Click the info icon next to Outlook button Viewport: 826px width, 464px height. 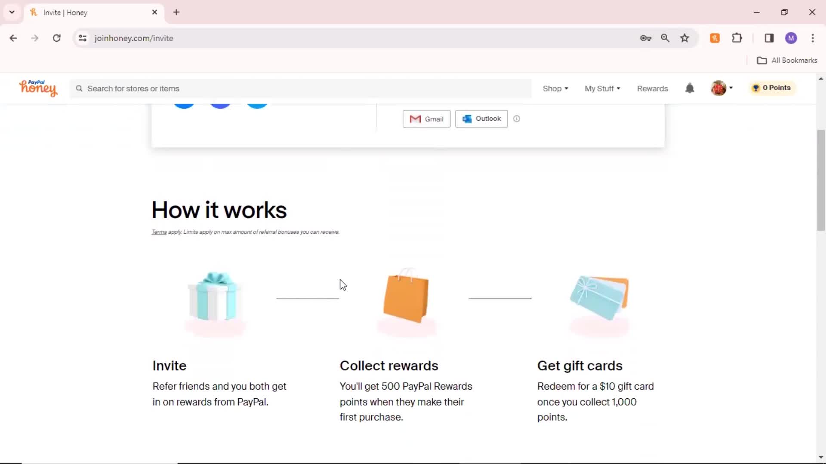click(x=516, y=119)
